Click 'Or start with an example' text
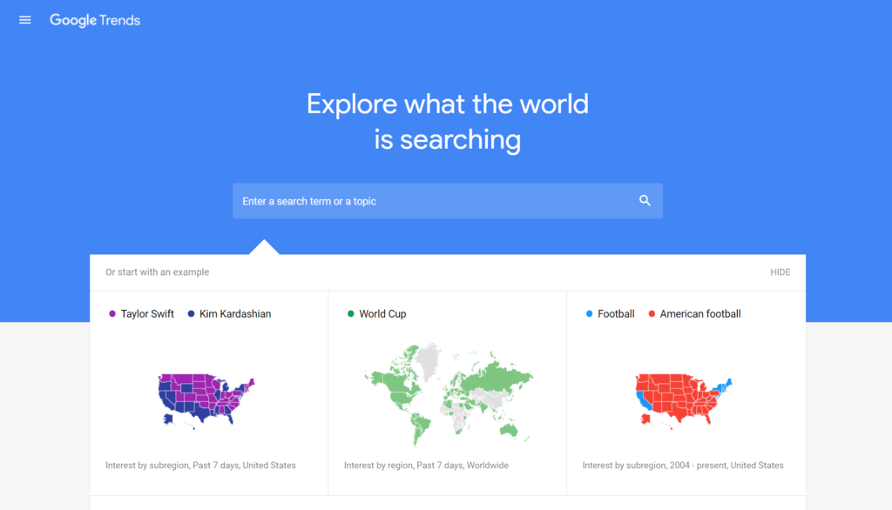This screenshot has height=510, width=892. tap(158, 272)
